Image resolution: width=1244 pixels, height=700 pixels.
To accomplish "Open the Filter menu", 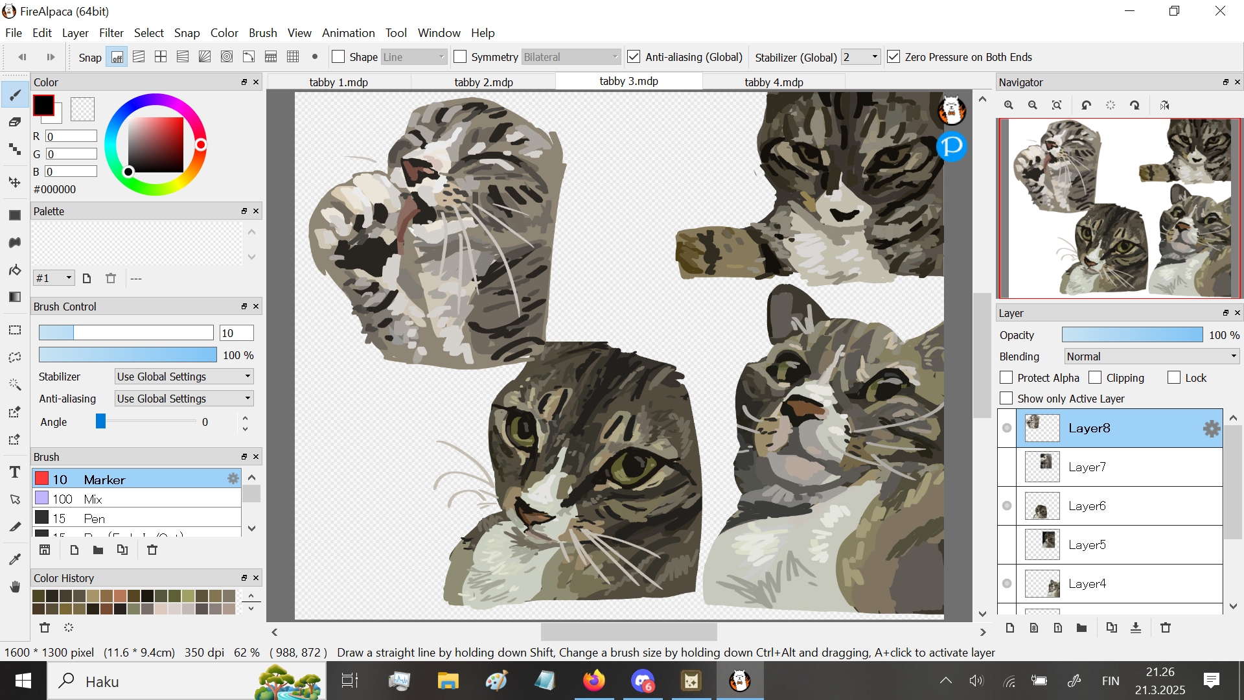I will (x=111, y=33).
